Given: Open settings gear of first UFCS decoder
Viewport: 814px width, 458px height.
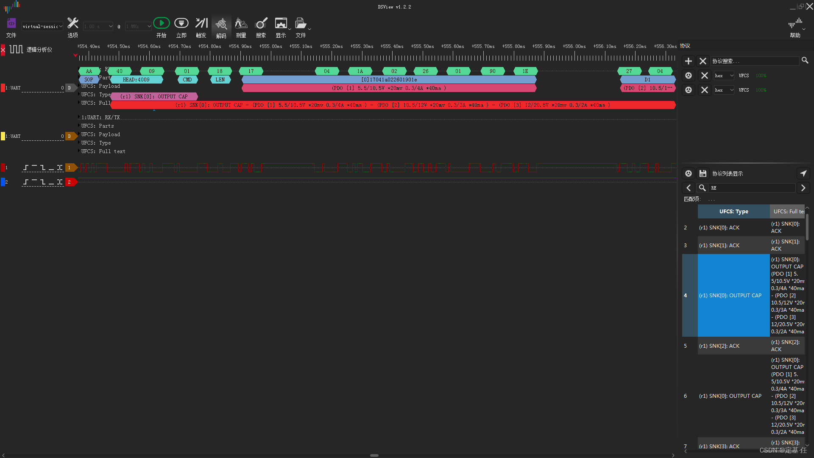Looking at the screenshot, I should [689, 75].
